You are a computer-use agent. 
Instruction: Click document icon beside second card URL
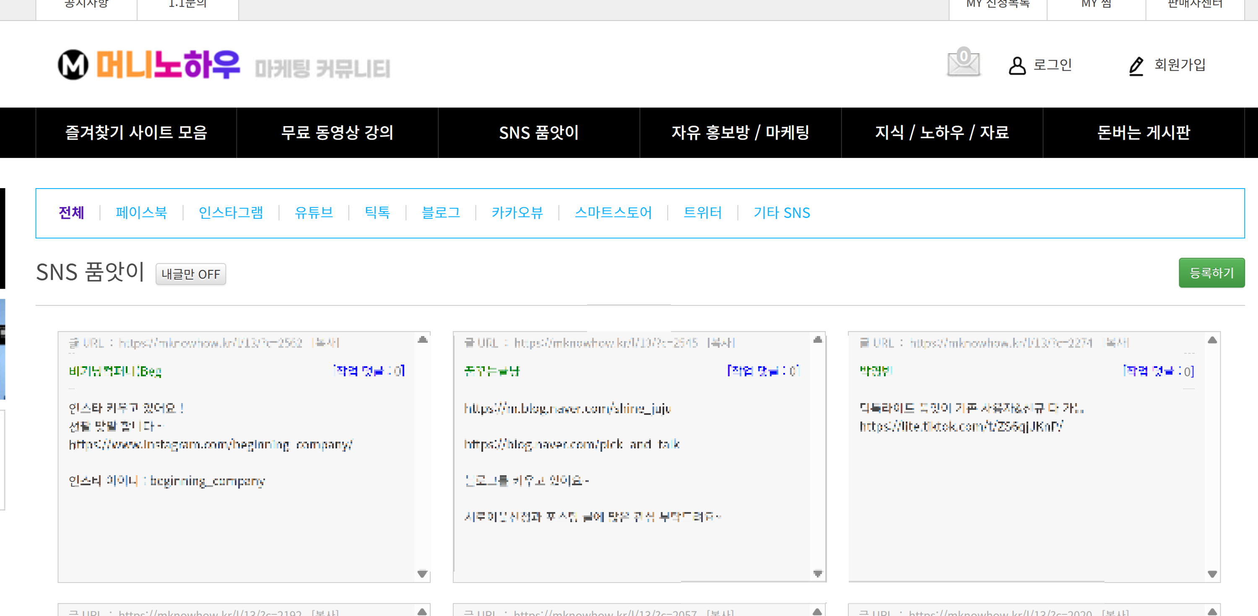(x=469, y=343)
